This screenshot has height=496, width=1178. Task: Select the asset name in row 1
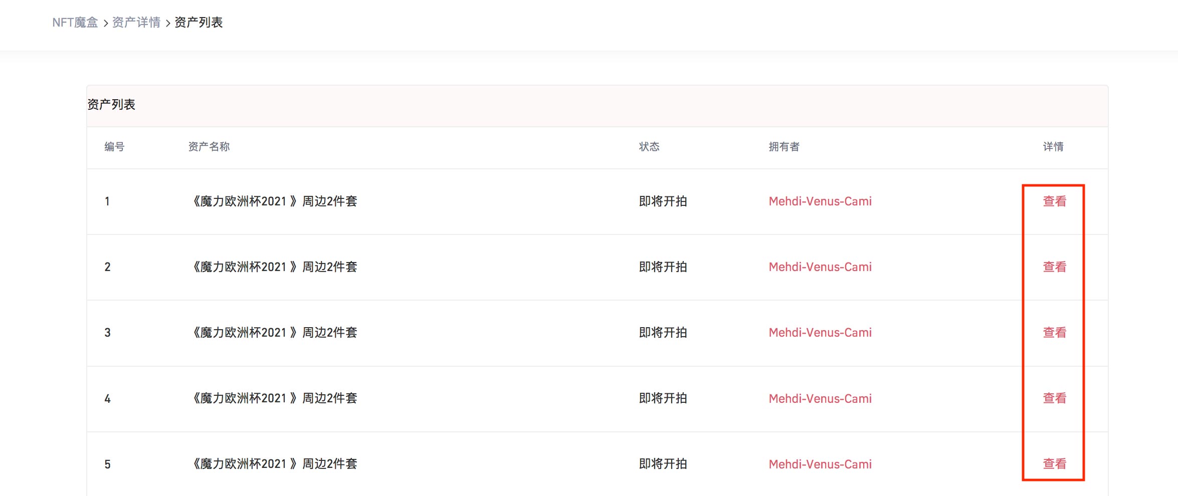275,201
